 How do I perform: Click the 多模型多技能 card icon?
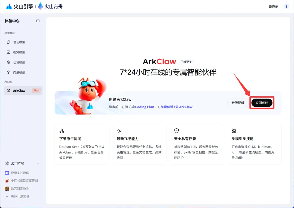234,130
